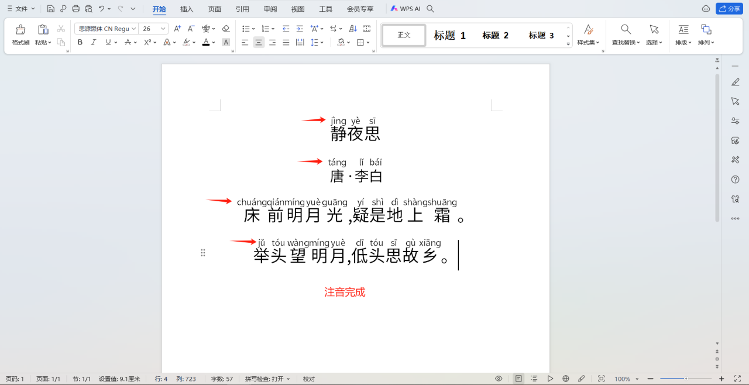The image size is (749, 385).
Task: Expand bullet list options
Action: point(252,29)
